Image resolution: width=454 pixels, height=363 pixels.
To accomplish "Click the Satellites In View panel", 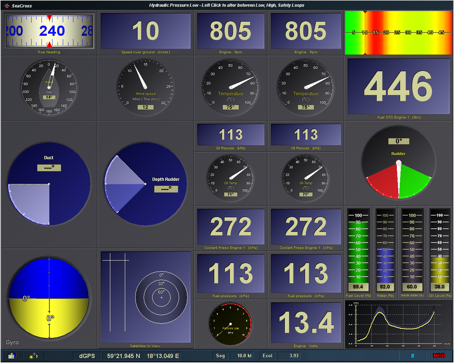I will [145, 297].
